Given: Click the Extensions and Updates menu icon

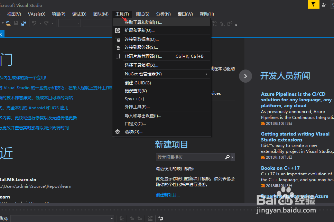Looking at the screenshot, I should click(x=118, y=30).
